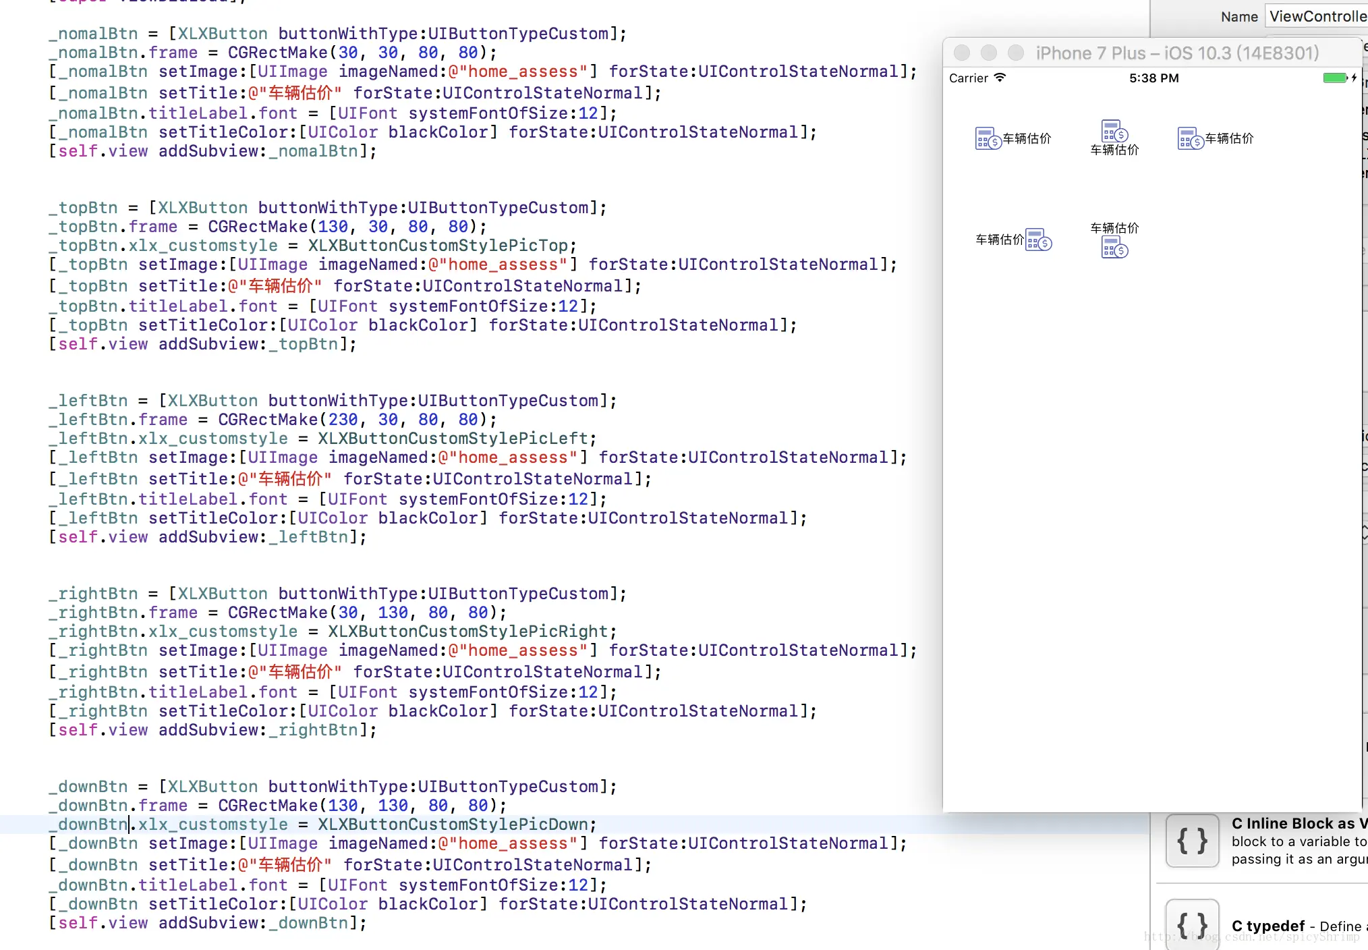Click the iPhone 7 Plus simulator title

(x=1177, y=53)
